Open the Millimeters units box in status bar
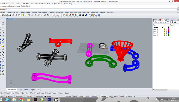179x102 pixels. click(x=39, y=96)
